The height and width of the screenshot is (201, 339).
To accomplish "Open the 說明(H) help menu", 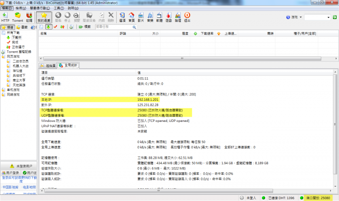I will tap(73, 8).
